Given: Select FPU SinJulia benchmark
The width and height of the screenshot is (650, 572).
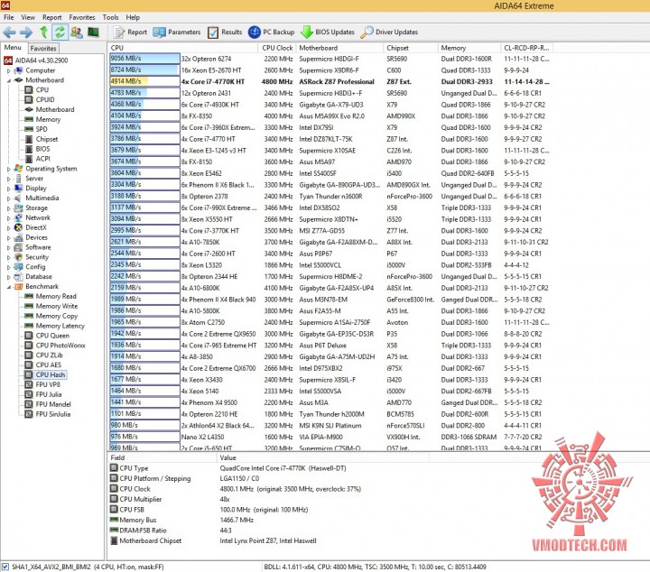Looking at the screenshot, I should pos(48,415).
